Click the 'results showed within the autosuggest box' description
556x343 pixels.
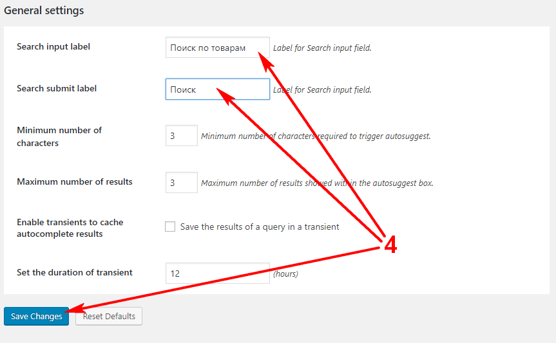pyautogui.click(x=317, y=183)
